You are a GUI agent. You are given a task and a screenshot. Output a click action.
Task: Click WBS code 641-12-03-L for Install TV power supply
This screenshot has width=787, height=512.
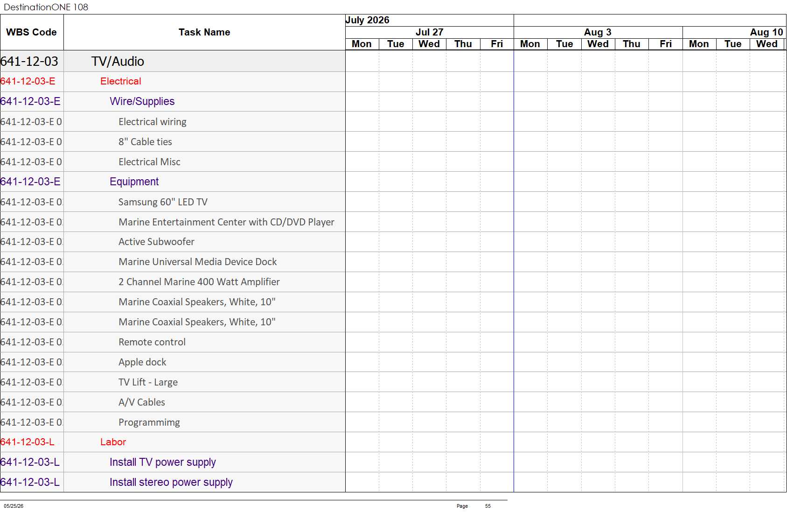coord(30,462)
